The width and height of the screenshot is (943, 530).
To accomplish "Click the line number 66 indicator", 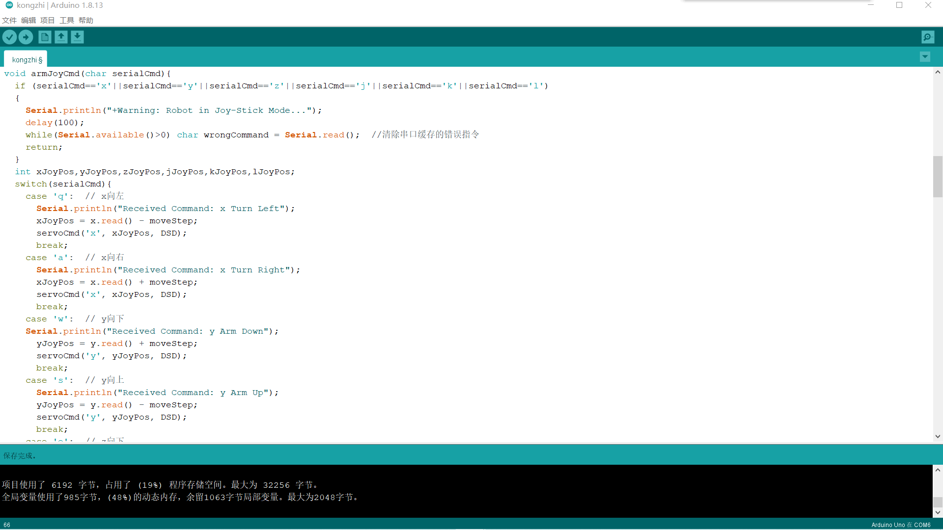I will tap(6, 525).
